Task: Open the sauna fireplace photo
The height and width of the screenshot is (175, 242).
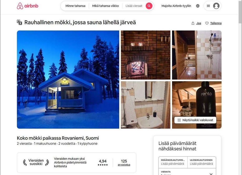Action: [145, 55]
